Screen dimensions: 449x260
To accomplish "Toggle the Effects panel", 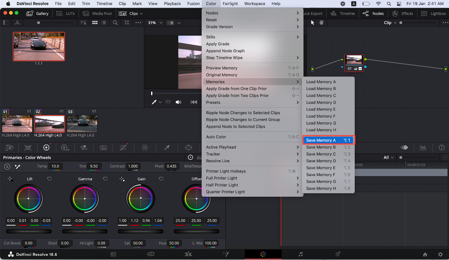I will tap(403, 13).
